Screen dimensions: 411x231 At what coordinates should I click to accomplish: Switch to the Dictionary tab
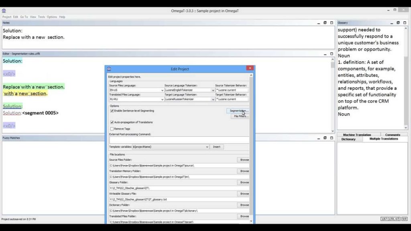point(348,139)
